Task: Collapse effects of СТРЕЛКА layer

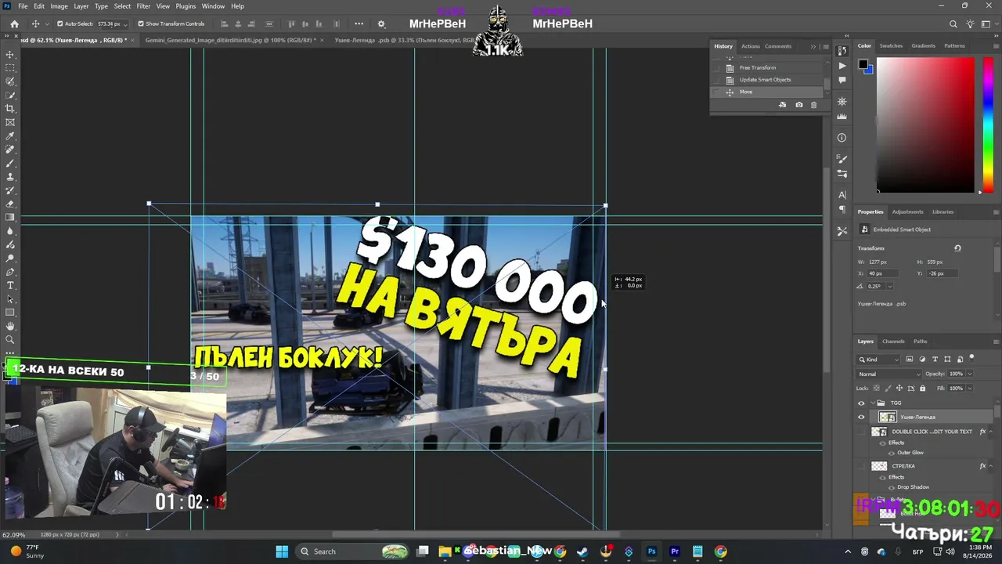Action: (x=990, y=466)
